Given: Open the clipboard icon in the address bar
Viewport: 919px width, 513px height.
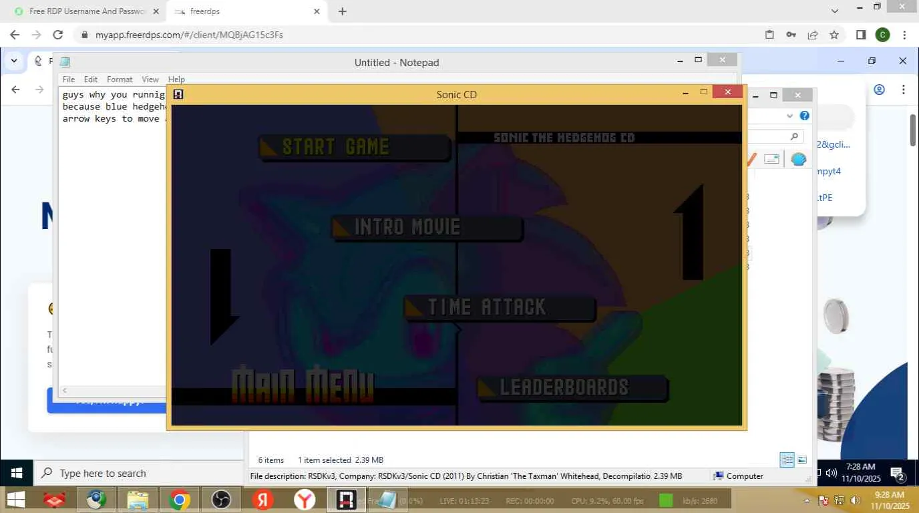Looking at the screenshot, I should click(769, 35).
